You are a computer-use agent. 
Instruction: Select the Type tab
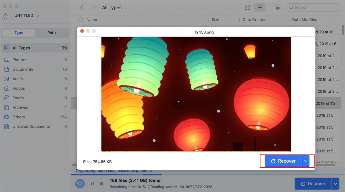19,33
